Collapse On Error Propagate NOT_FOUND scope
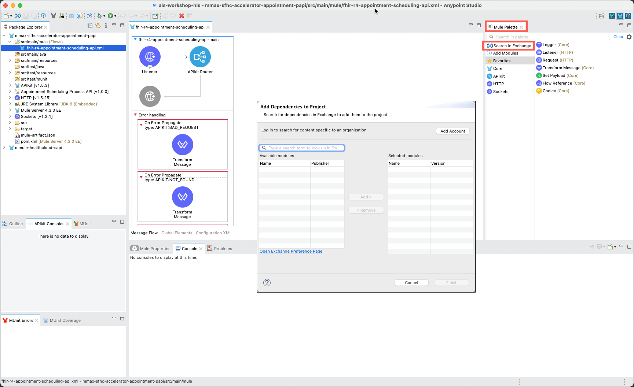Viewport: 634px width, 387px height. tap(141, 177)
